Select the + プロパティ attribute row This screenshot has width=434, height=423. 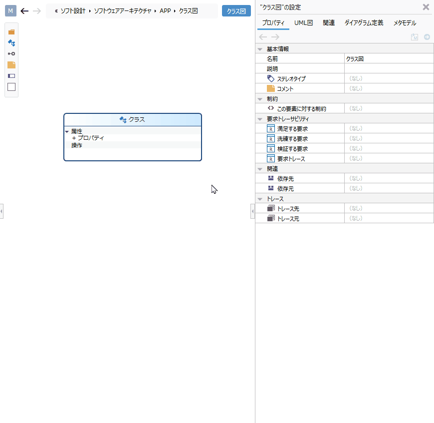pos(88,138)
